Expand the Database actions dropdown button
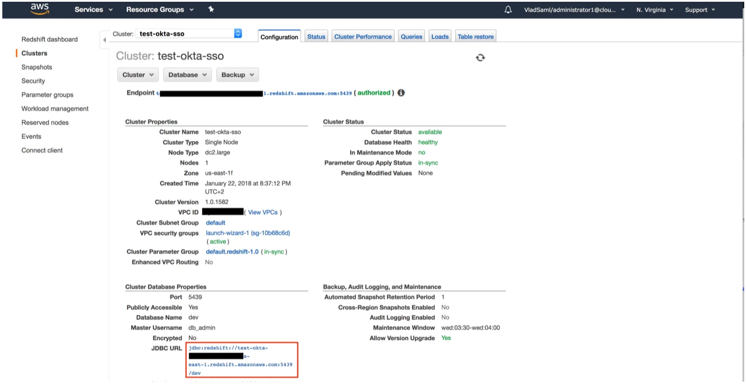746x384 pixels. click(188, 75)
